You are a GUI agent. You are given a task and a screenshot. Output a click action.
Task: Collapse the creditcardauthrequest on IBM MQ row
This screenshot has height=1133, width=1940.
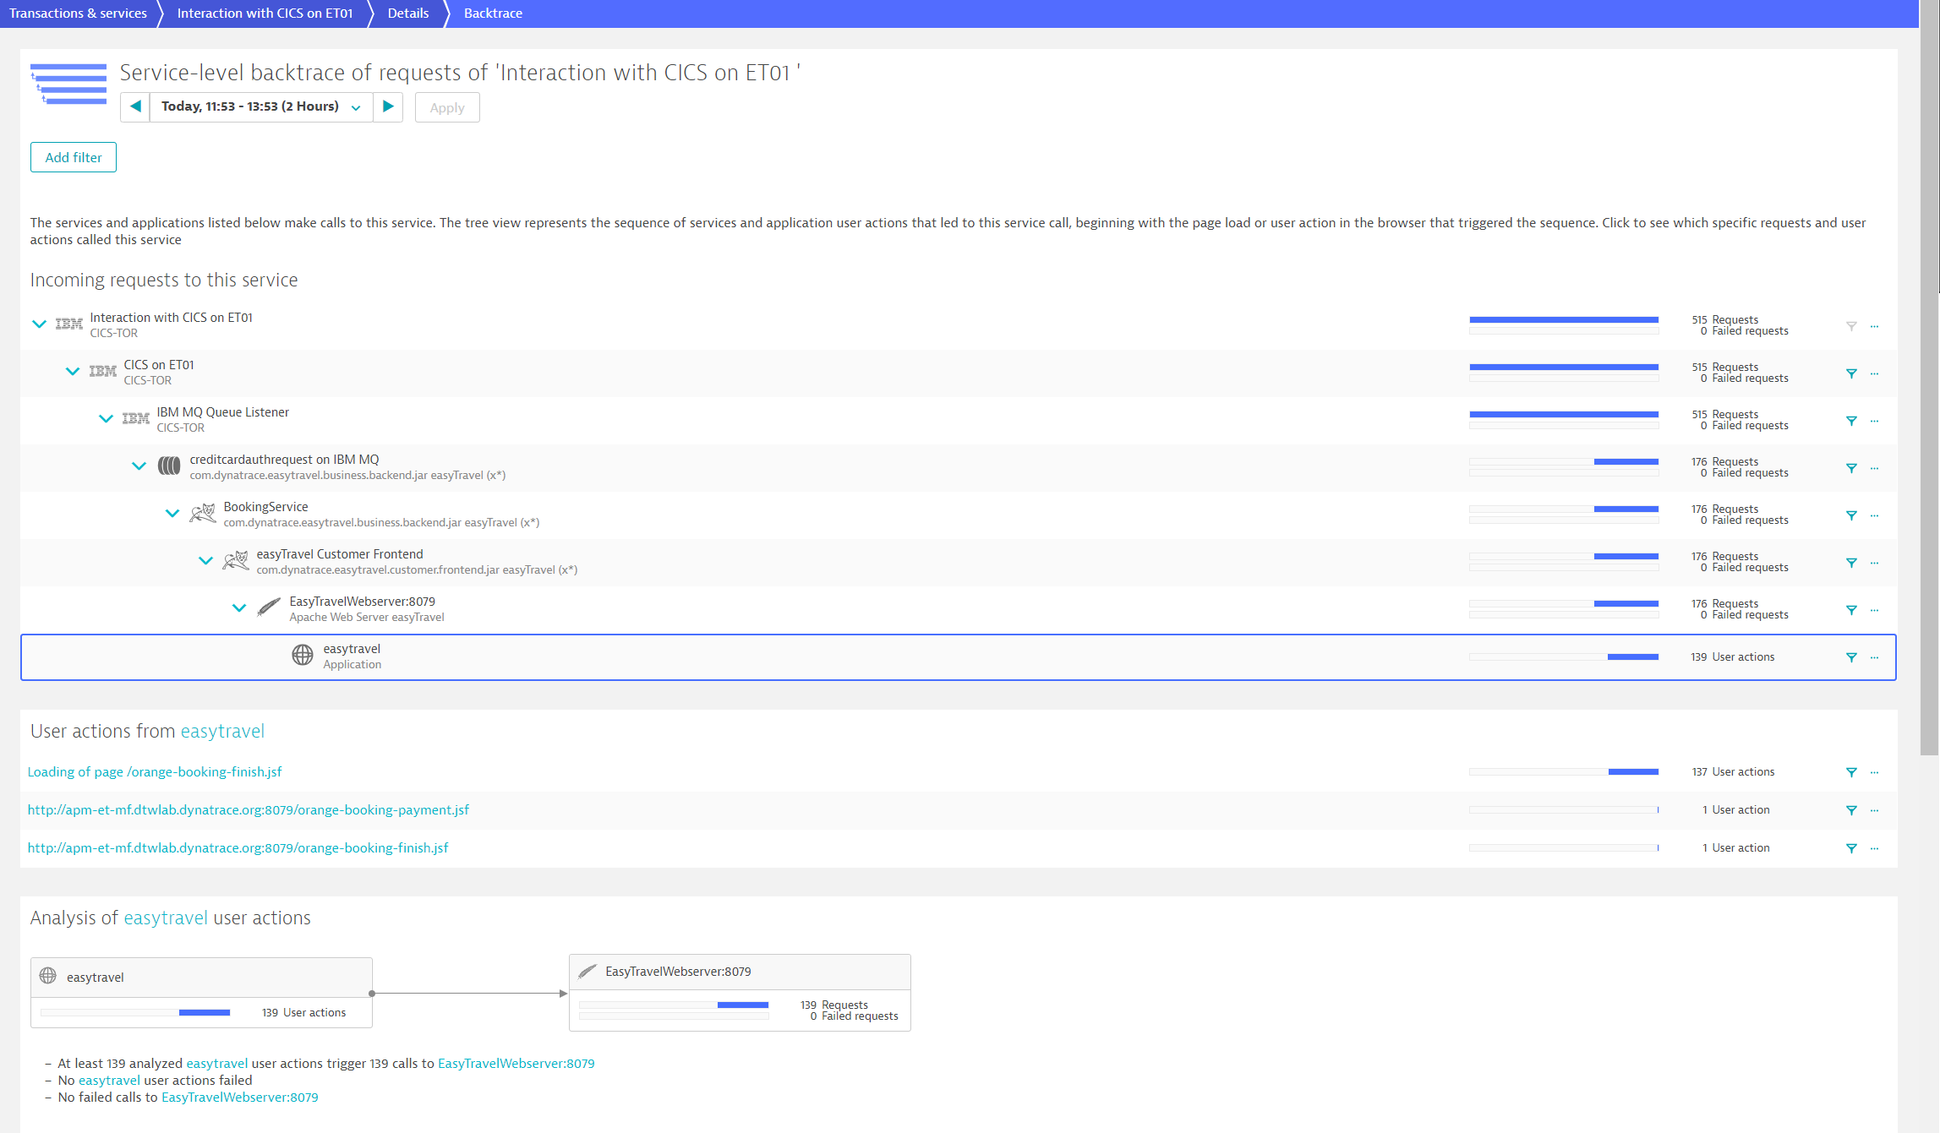pyautogui.click(x=139, y=466)
